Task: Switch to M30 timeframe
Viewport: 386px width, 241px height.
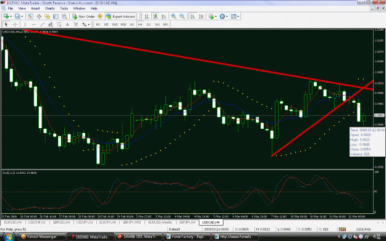Action: pyautogui.click(x=124, y=25)
